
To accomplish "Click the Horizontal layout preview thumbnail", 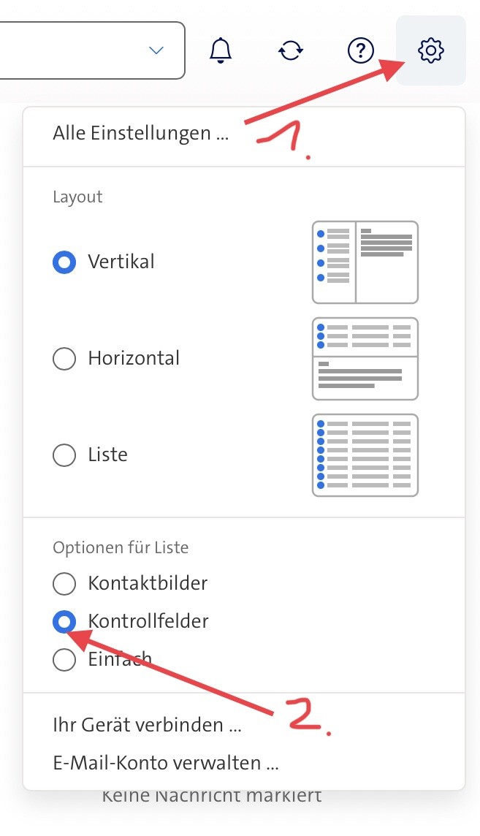I will [x=365, y=359].
